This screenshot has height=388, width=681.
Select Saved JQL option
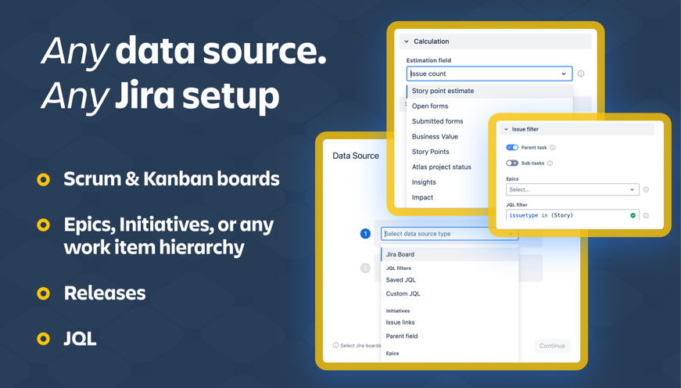point(401,280)
